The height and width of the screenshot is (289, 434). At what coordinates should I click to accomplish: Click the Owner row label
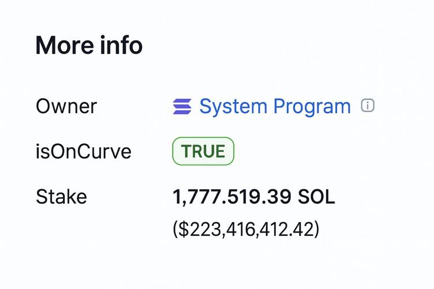click(66, 107)
